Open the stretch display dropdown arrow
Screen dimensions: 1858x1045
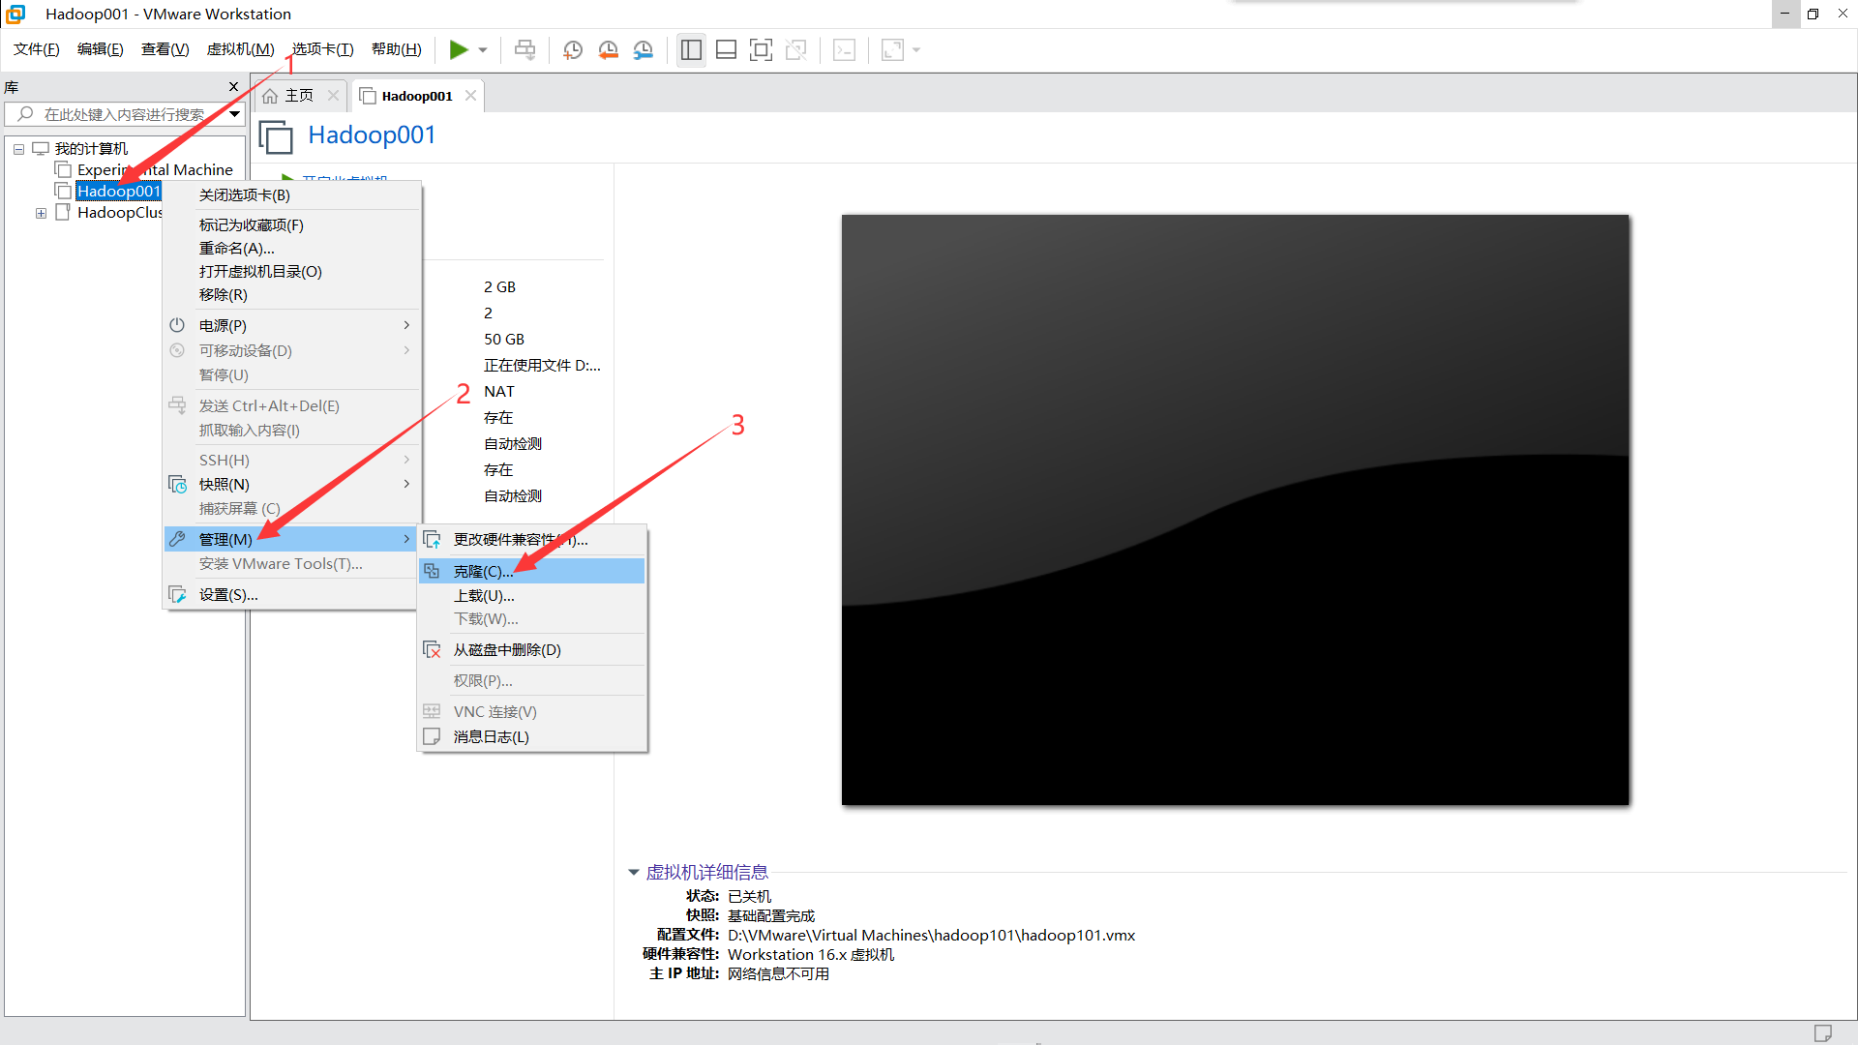(916, 50)
